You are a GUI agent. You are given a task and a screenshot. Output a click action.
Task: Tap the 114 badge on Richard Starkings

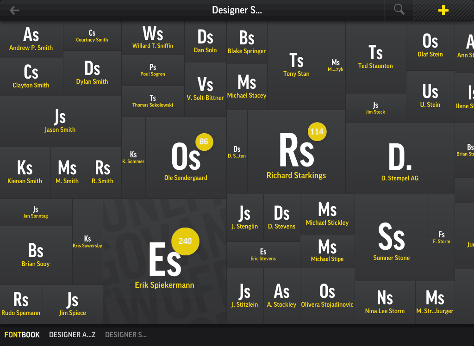tap(317, 131)
